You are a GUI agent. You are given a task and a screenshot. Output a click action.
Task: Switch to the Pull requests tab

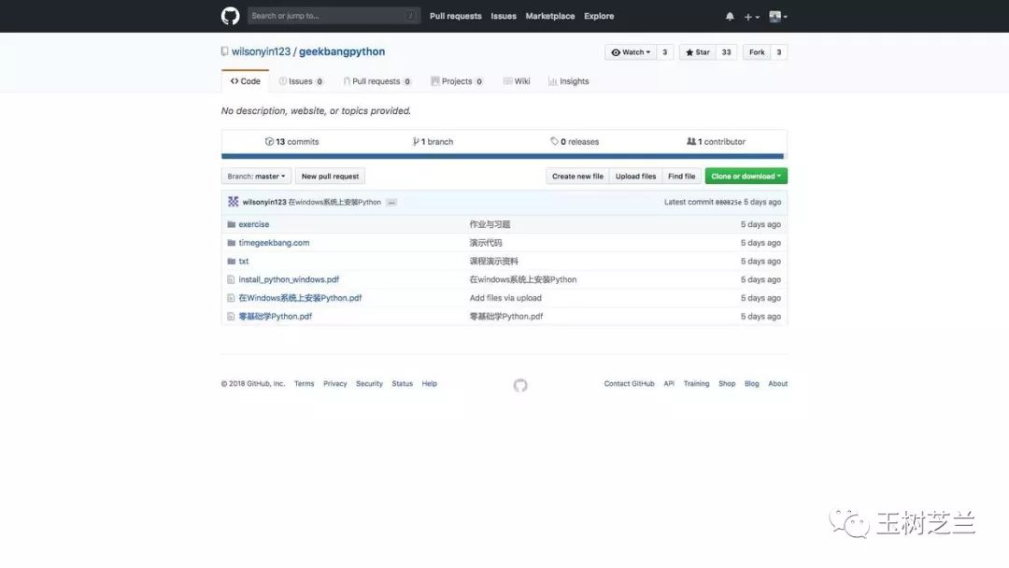[x=377, y=81]
